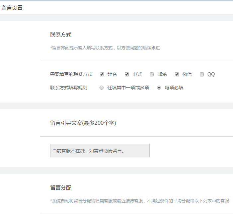
Task: Enable the QQ checkbox
Action: 202,74
